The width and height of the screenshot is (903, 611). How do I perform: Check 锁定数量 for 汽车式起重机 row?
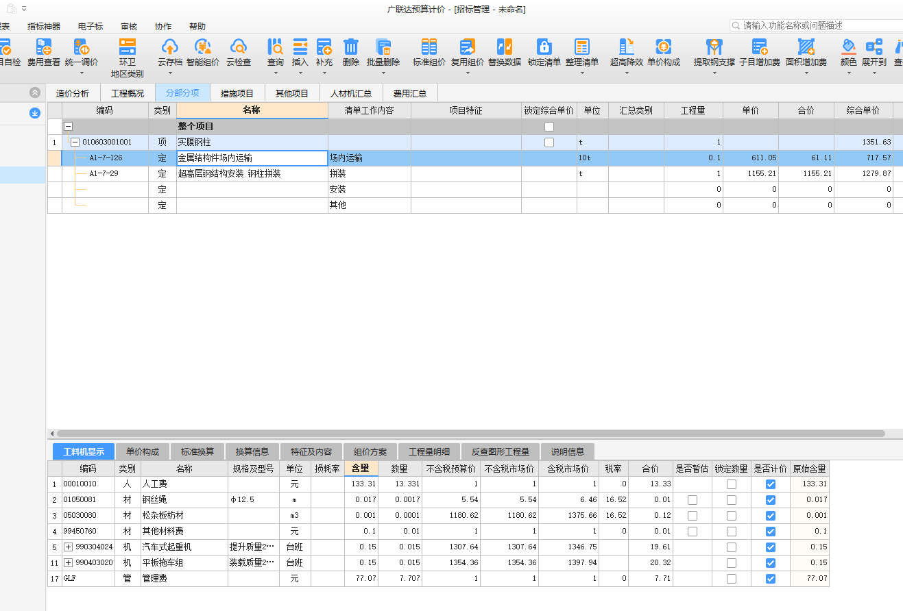[x=732, y=547]
